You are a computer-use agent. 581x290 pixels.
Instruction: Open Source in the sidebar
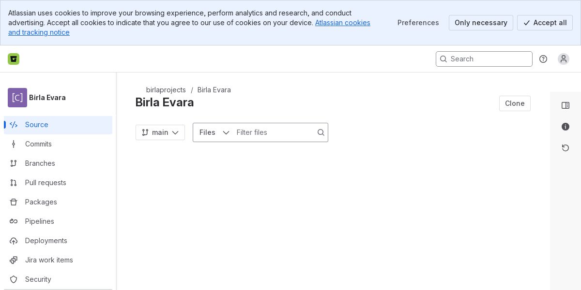click(37, 125)
